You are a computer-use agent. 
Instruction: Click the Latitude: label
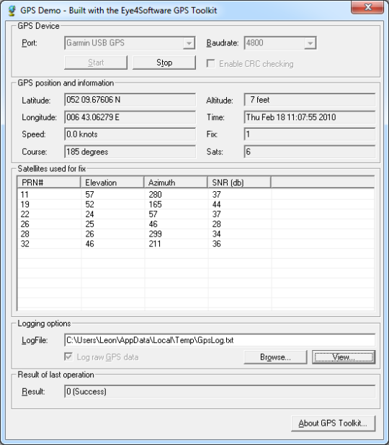[x=36, y=101]
